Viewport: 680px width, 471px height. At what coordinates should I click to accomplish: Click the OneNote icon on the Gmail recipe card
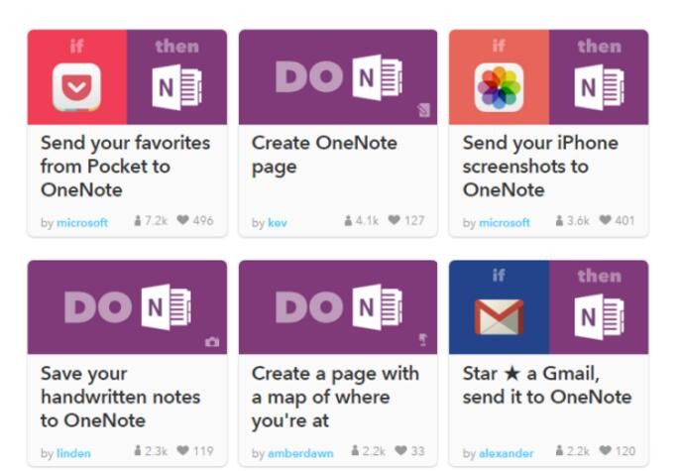600,316
